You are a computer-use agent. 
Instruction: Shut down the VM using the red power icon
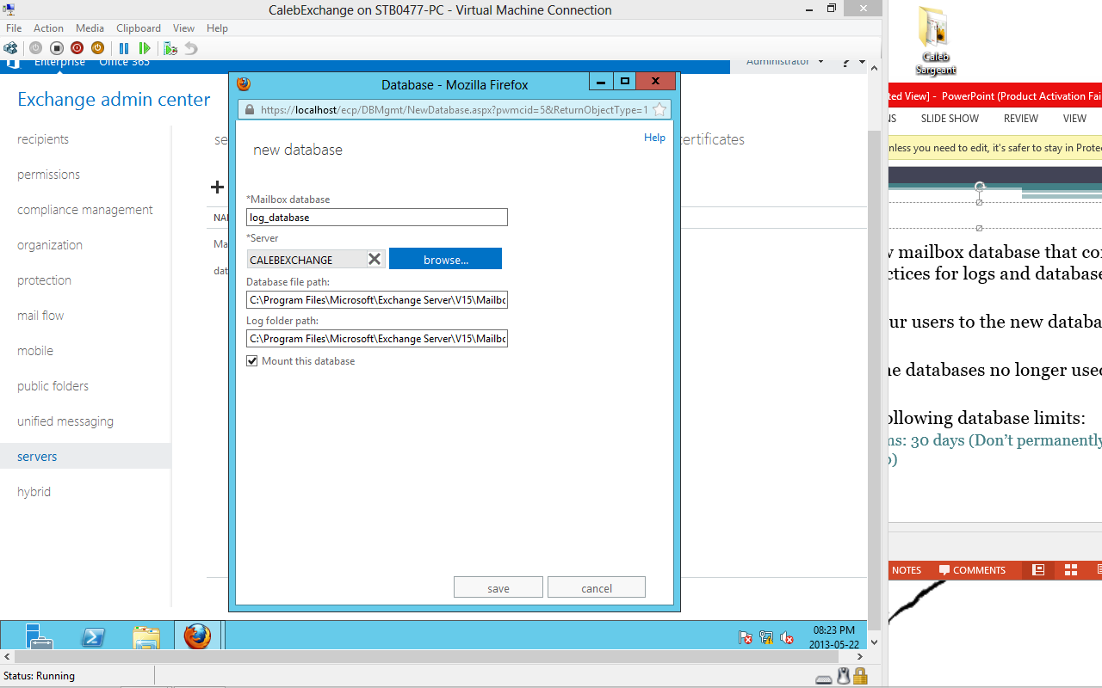coord(77,48)
